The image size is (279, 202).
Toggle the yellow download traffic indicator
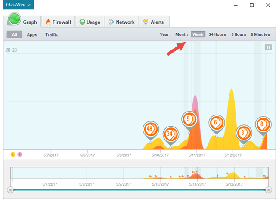(13, 155)
